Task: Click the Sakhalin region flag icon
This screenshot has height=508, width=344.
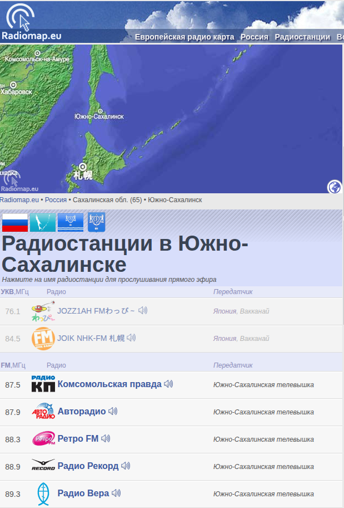Action: point(43,223)
